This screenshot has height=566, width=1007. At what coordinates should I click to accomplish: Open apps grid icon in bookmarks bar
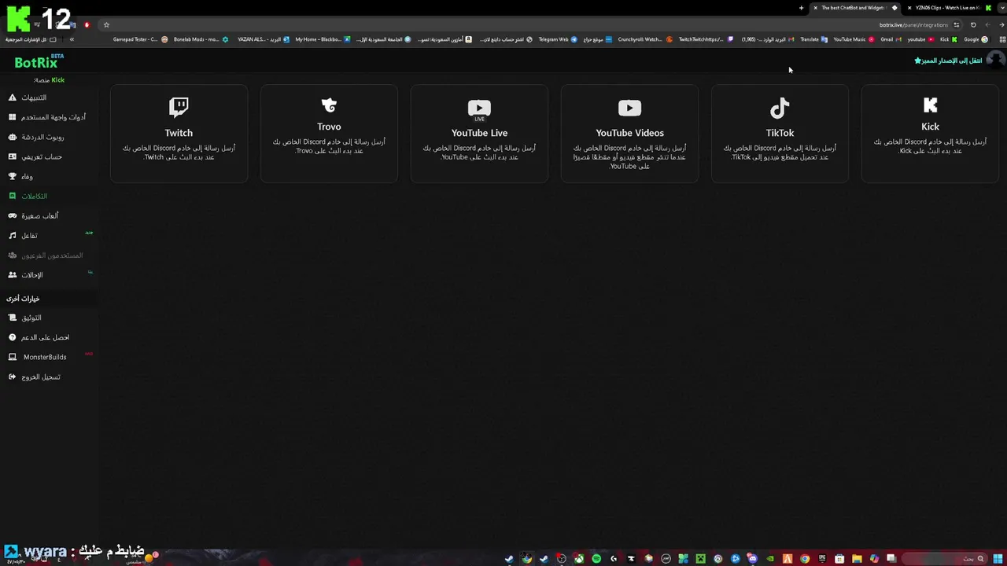coord(1002,39)
